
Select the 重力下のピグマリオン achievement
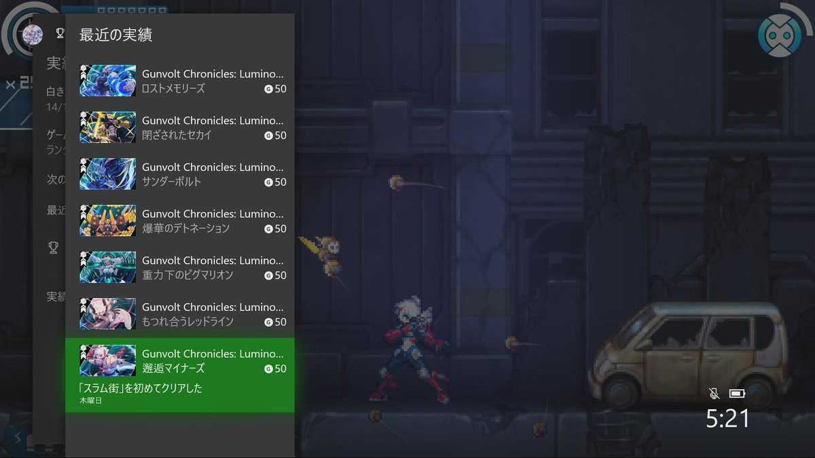(180, 268)
